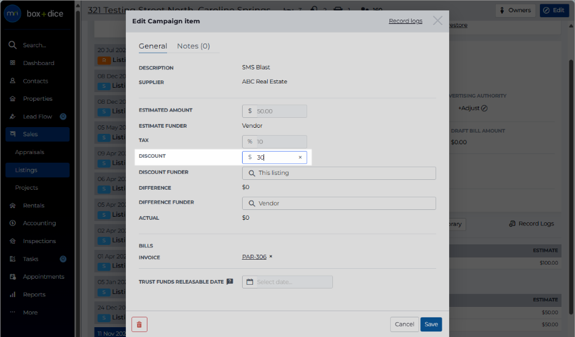Open the PAR-306 invoice link
Viewport: 575px width, 337px height.
click(254, 257)
